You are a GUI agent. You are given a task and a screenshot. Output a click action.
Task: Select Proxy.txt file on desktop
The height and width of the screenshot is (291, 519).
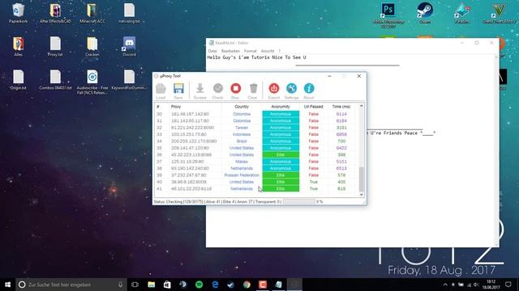pyautogui.click(x=55, y=47)
